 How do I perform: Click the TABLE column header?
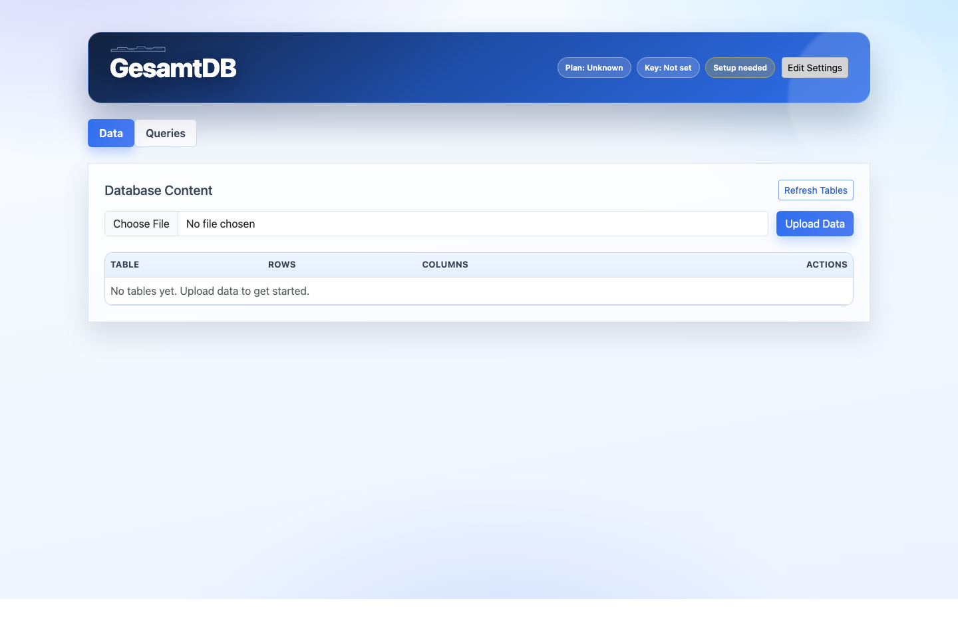tap(124, 264)
